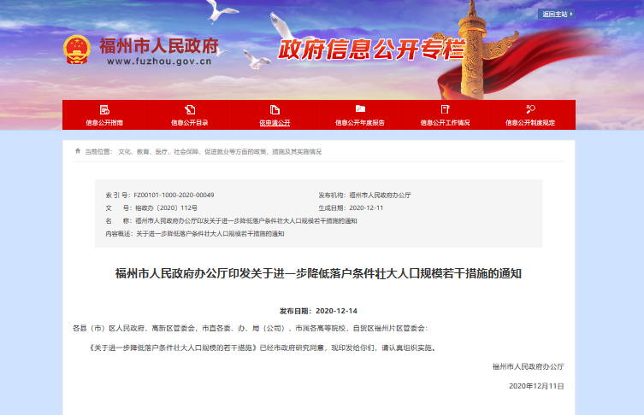
Task: Click the 信息公开指南 document icon
Action: 104,109
